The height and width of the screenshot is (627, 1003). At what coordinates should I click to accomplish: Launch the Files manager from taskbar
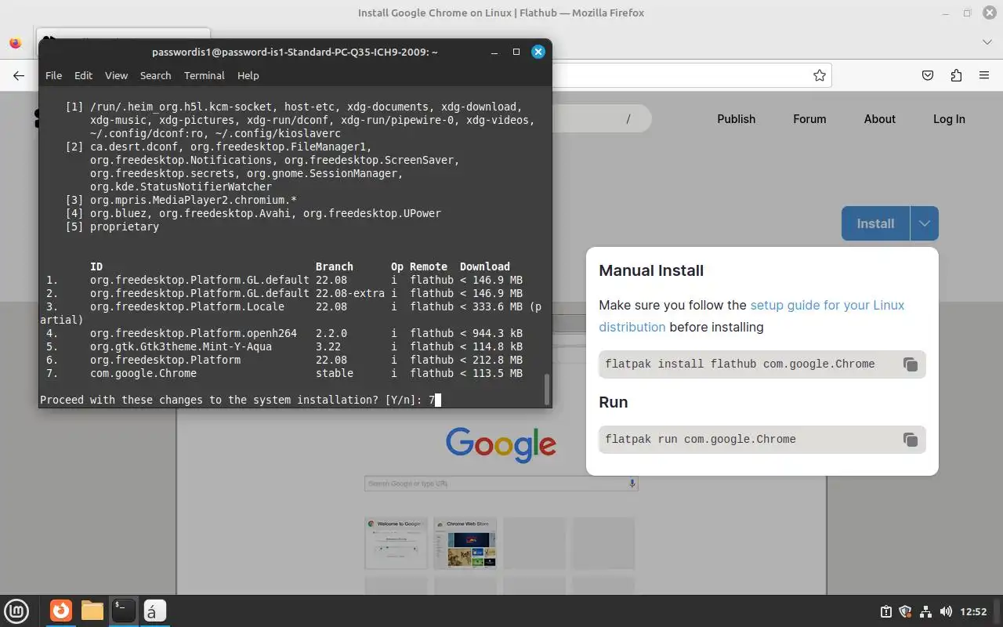click(92, 611)
